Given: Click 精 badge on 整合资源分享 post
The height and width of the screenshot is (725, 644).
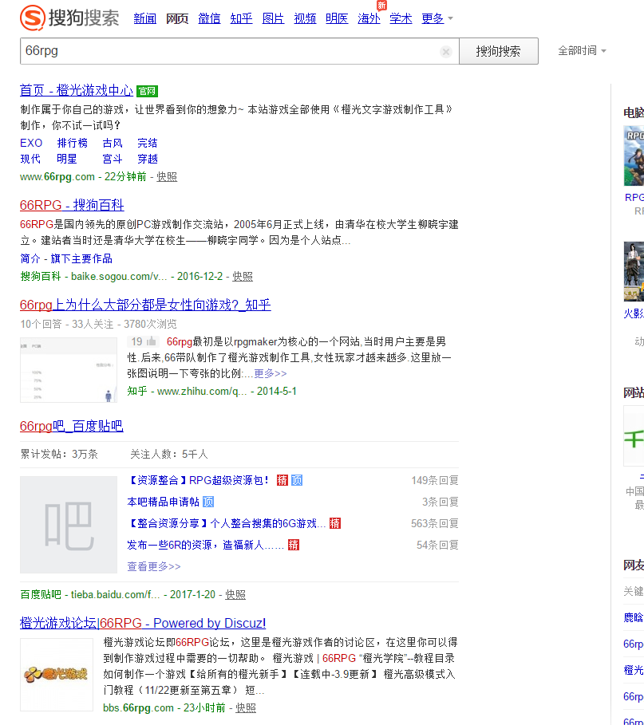Looking at the screenshot, I should pyautogui.click(x=335, y=523).
